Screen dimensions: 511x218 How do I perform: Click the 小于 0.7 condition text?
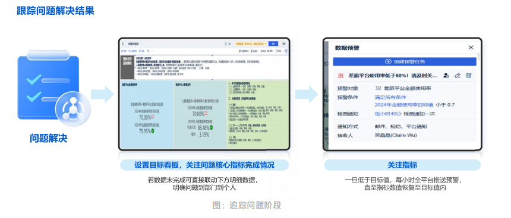point(445,105)
